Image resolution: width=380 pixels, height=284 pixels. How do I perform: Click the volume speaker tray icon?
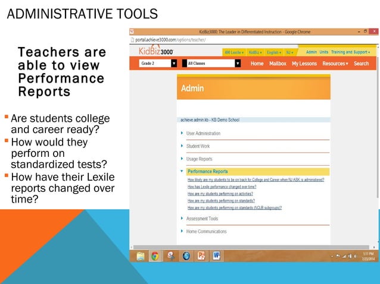point(356,256)
